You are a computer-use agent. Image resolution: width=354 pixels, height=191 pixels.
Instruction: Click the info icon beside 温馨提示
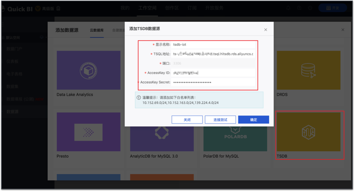pos(139,98)
